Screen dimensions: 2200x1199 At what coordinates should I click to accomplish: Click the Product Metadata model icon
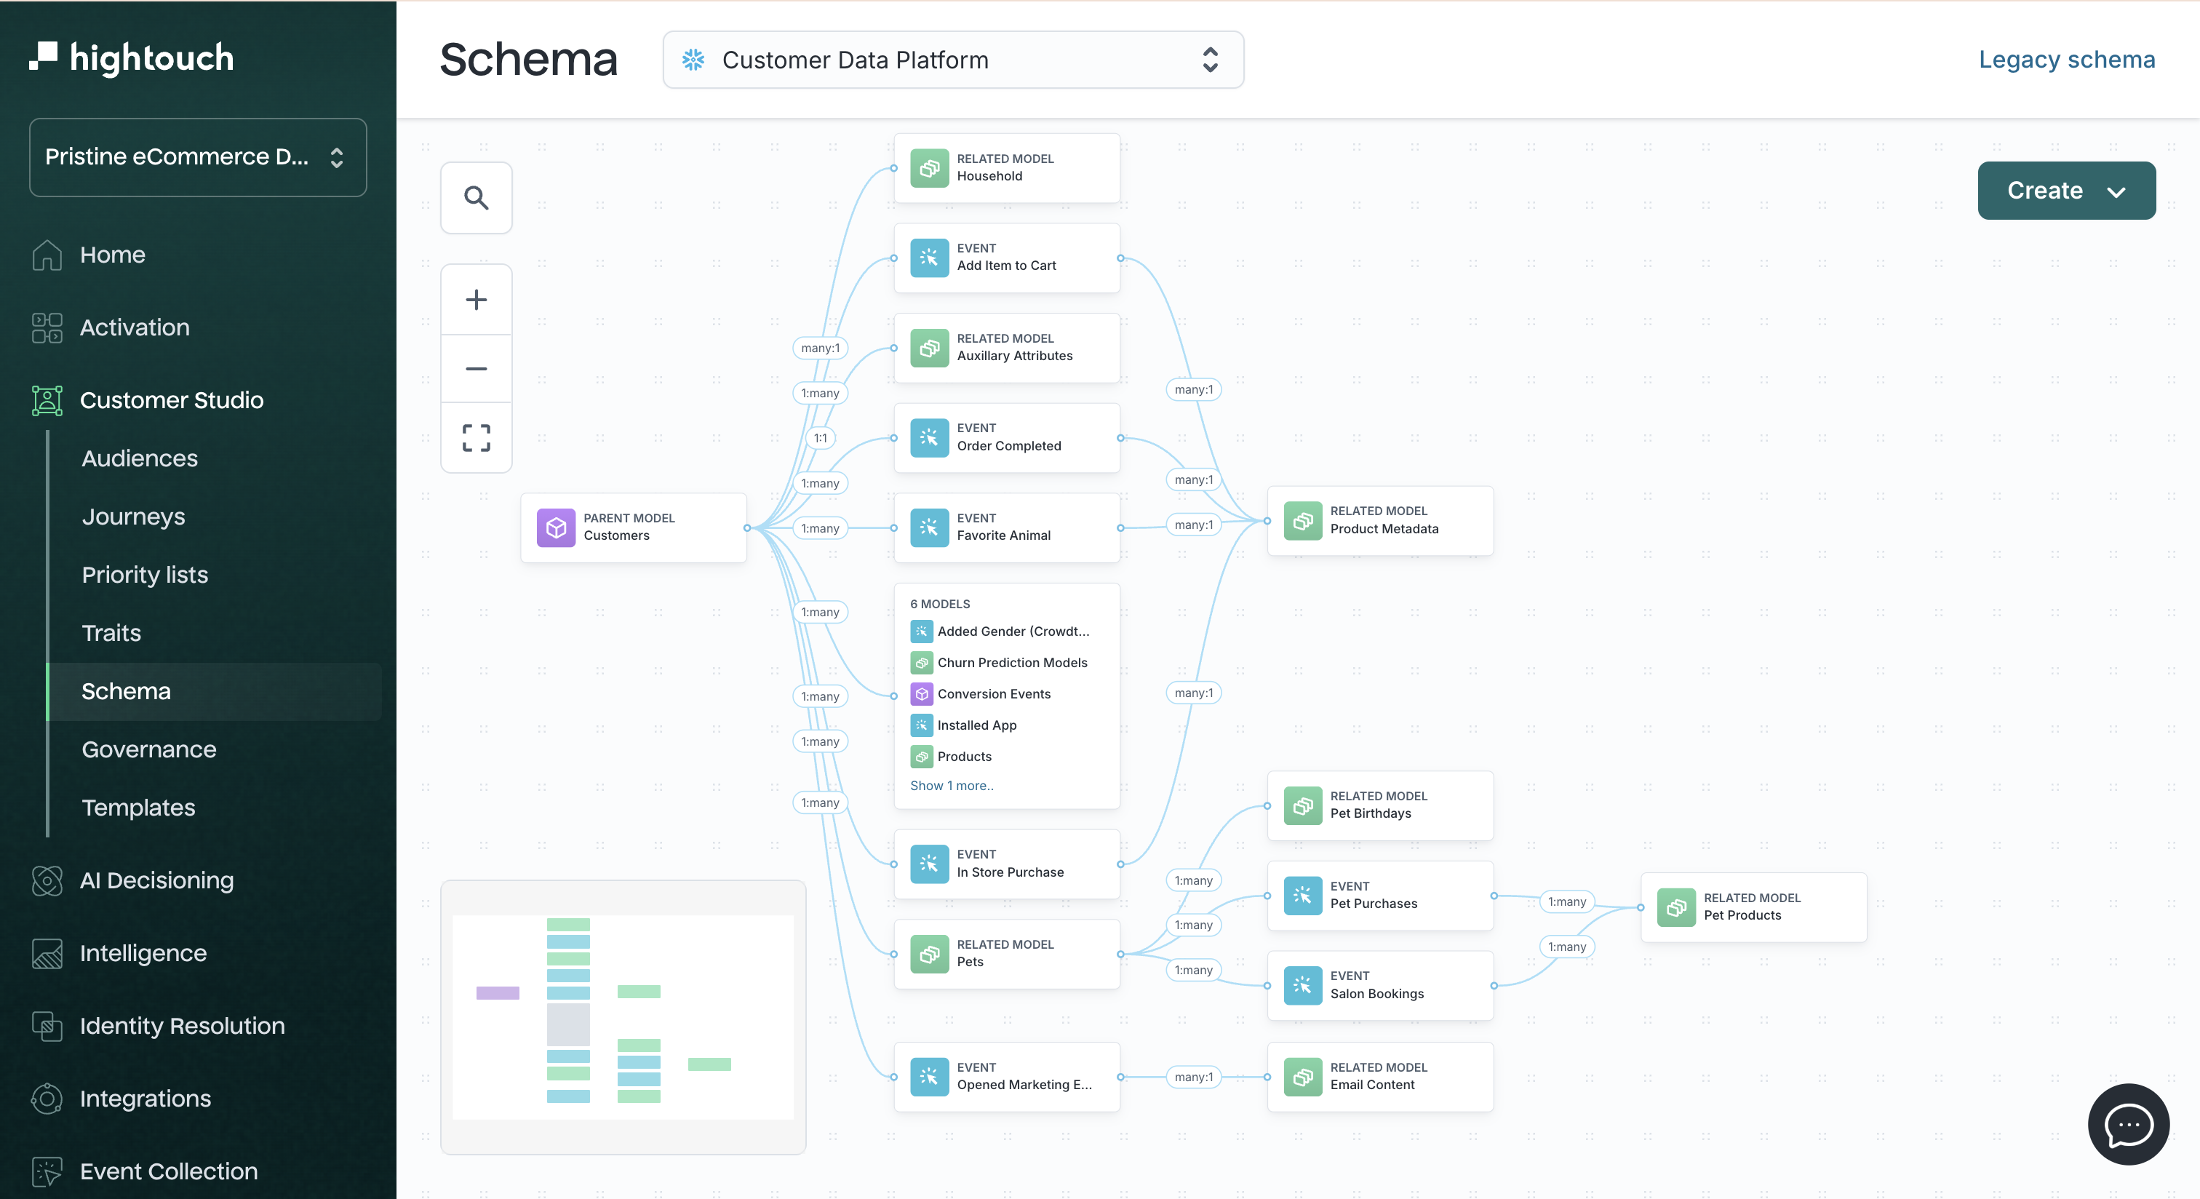click(1303, 521)
